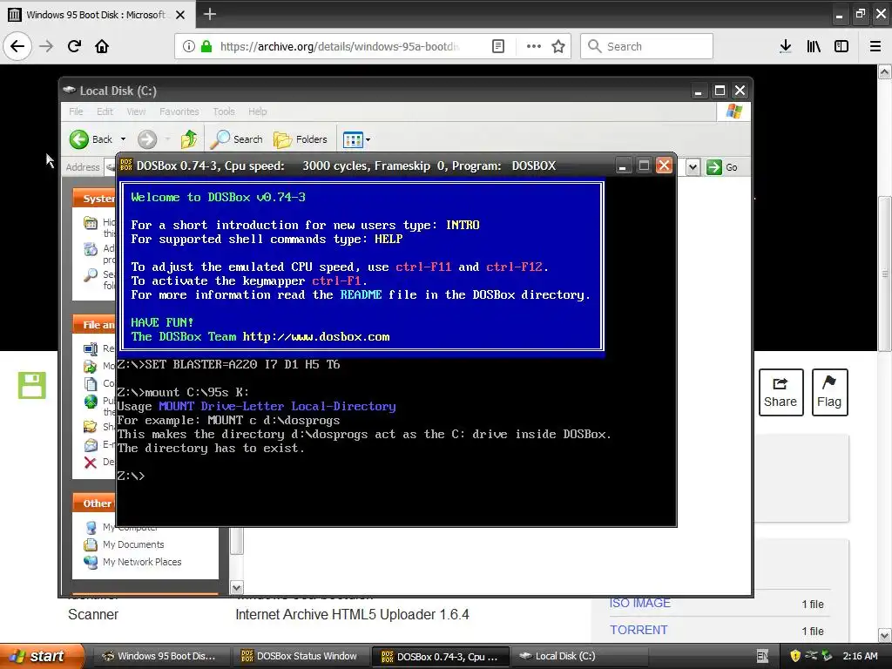The width and height of the screenshot is (892, 669).
Task: Select the Windows 95 Boot Disk tab
Action: [x=97, y=14]
